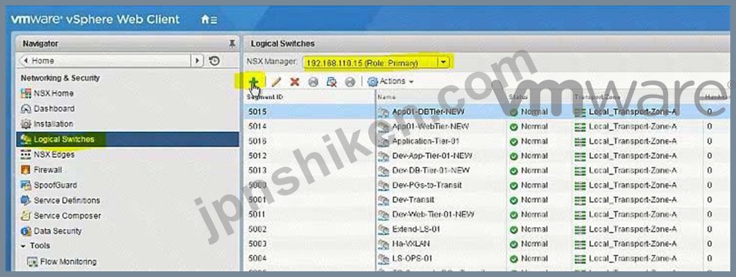Click the red X delete icon
Screen dimensions: 736x277
pyautogui.click(x=295, y=82)
